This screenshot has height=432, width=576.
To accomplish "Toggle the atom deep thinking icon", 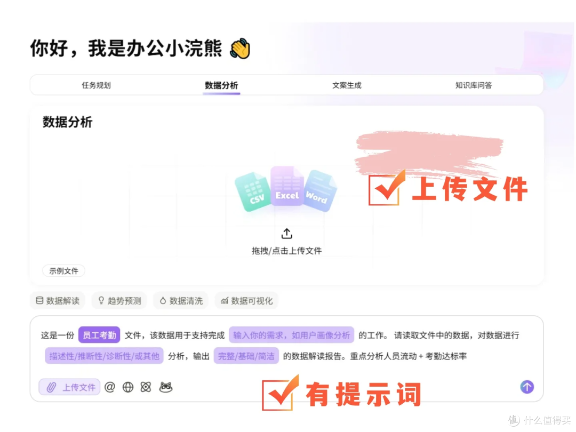I will pos(146,387).
